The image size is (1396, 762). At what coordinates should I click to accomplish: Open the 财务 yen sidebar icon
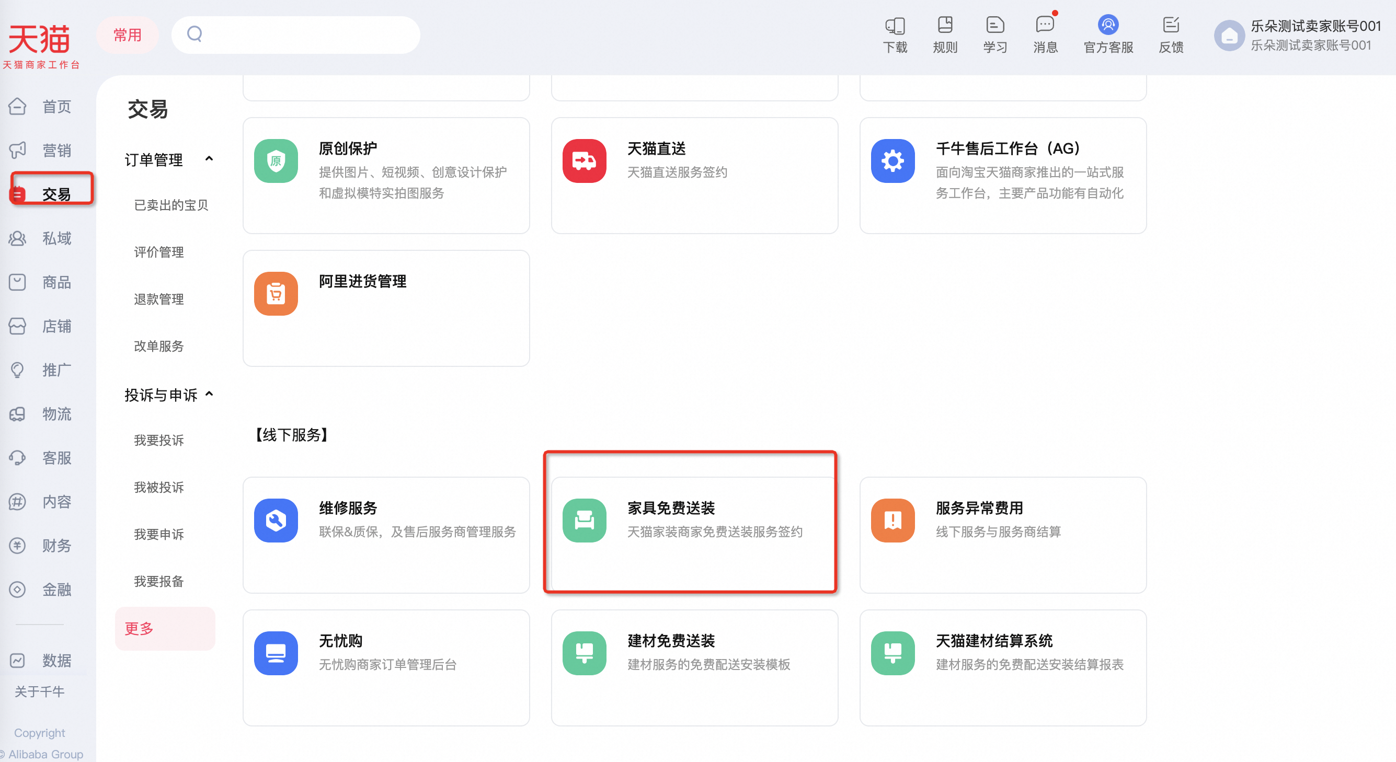[17, 546]
